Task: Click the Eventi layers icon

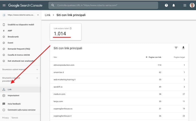Action: [x=4, y=43]
